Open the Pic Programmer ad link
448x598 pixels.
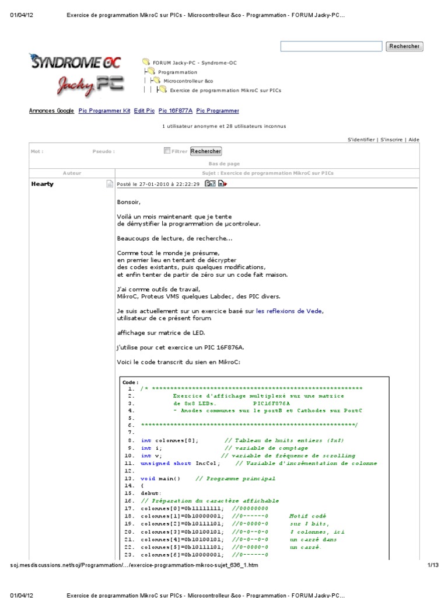[x=218, y=110]
